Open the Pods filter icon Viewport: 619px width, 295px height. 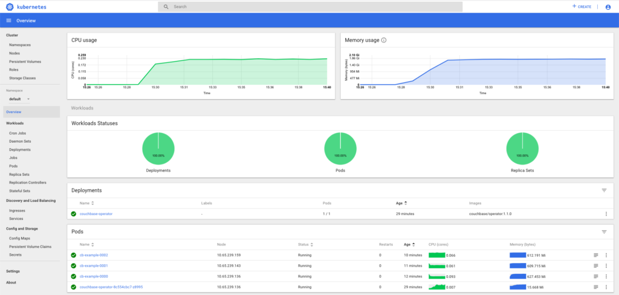pyautogui.click(x=603, y=232)
